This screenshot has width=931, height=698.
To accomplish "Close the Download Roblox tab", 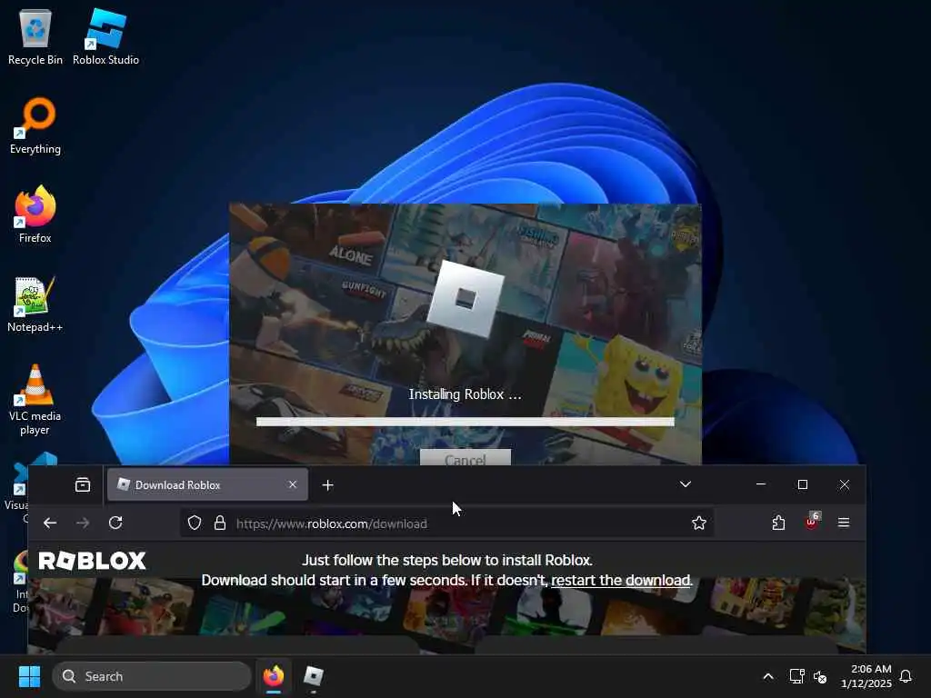I will [293, 485].
